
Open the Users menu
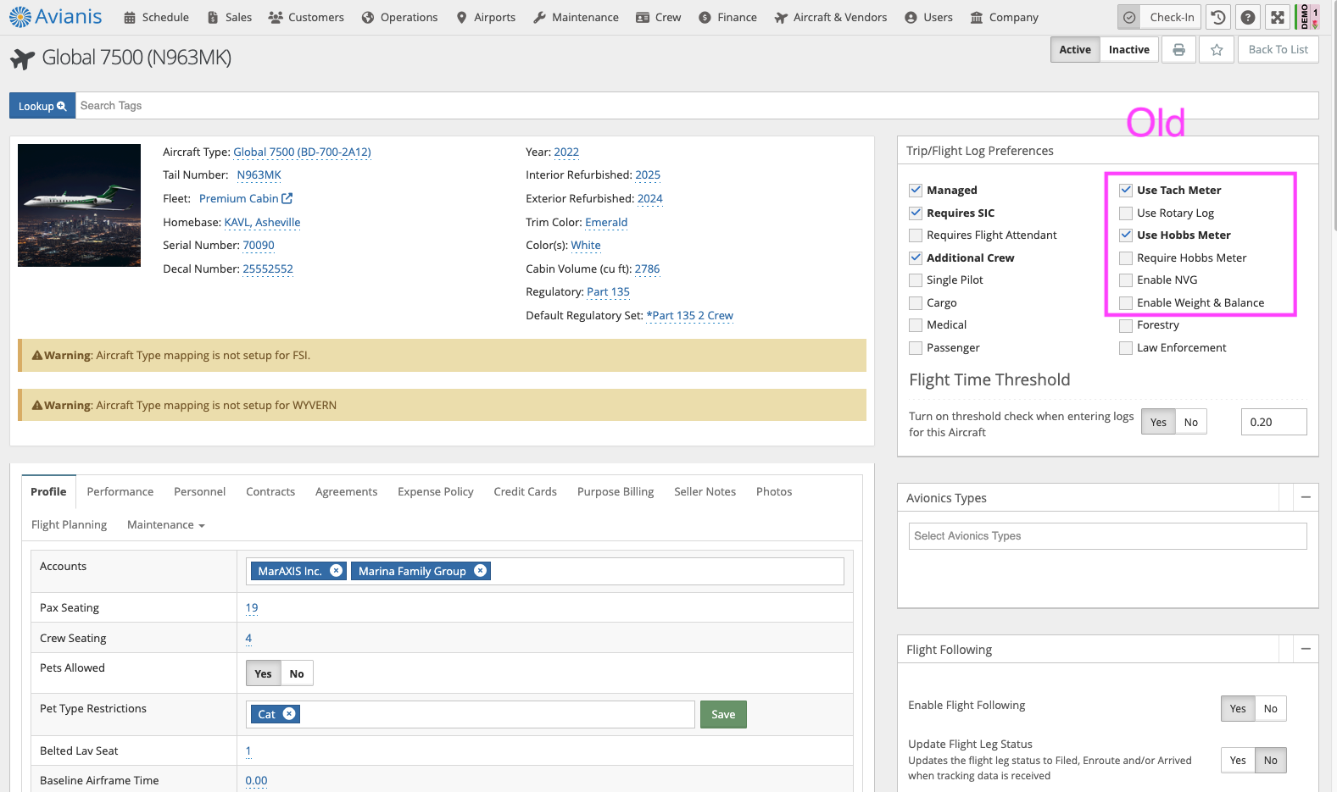[928, 18]
